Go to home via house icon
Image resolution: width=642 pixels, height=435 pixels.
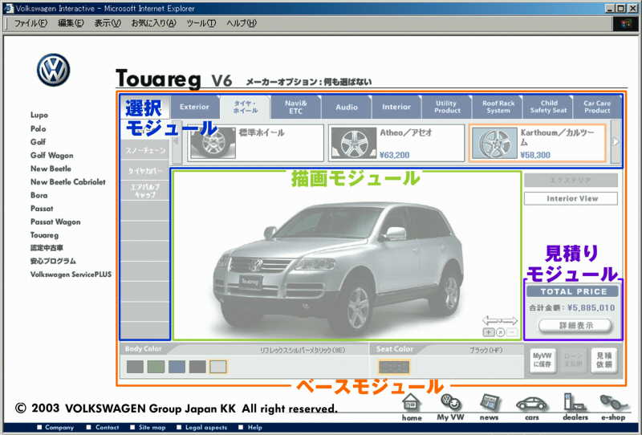pos(411,404)
